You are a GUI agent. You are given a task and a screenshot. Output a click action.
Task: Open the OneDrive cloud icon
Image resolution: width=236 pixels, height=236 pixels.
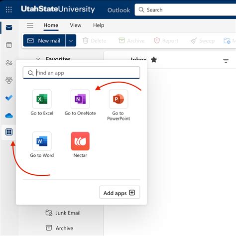coord(9,116)
